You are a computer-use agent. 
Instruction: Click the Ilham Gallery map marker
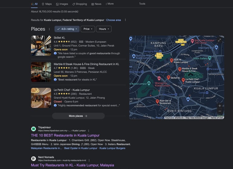(210, 58)
